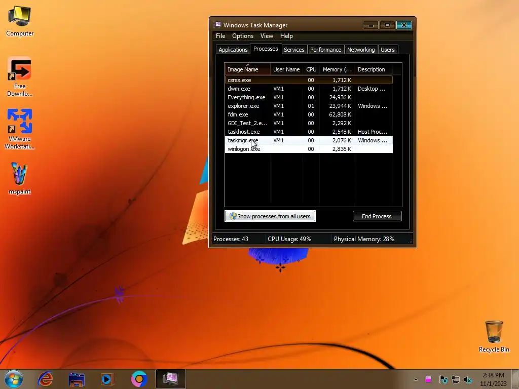Click the End Process button
Viewport: 519px width, 389px height.
tap(377, 216)
